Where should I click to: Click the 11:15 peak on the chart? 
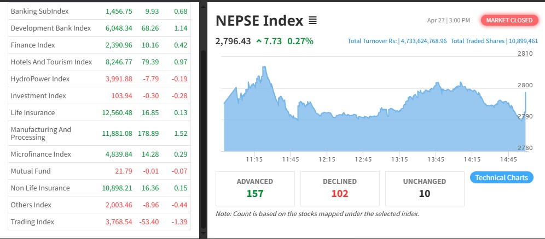point(264,67)
